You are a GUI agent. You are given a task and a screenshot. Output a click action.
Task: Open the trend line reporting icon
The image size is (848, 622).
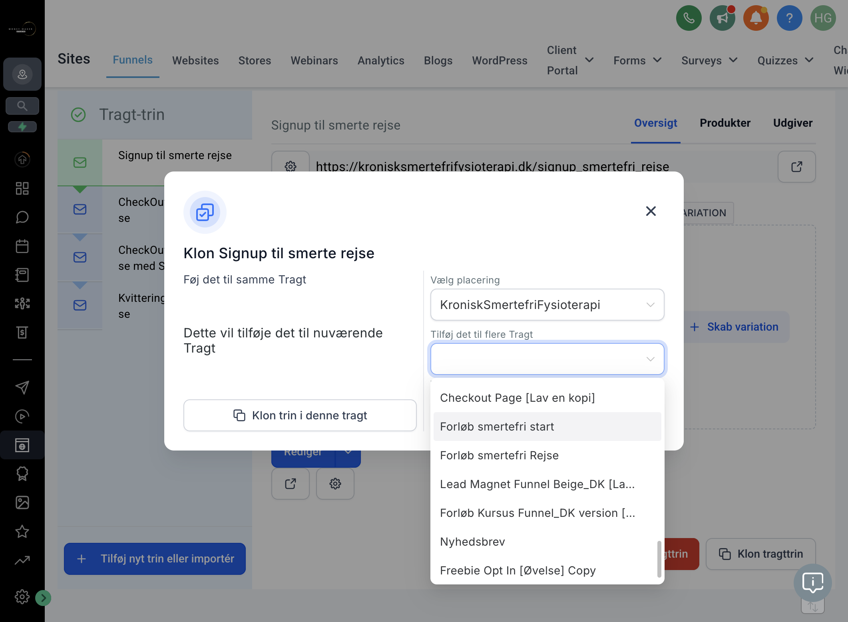[x=22, y=560]
